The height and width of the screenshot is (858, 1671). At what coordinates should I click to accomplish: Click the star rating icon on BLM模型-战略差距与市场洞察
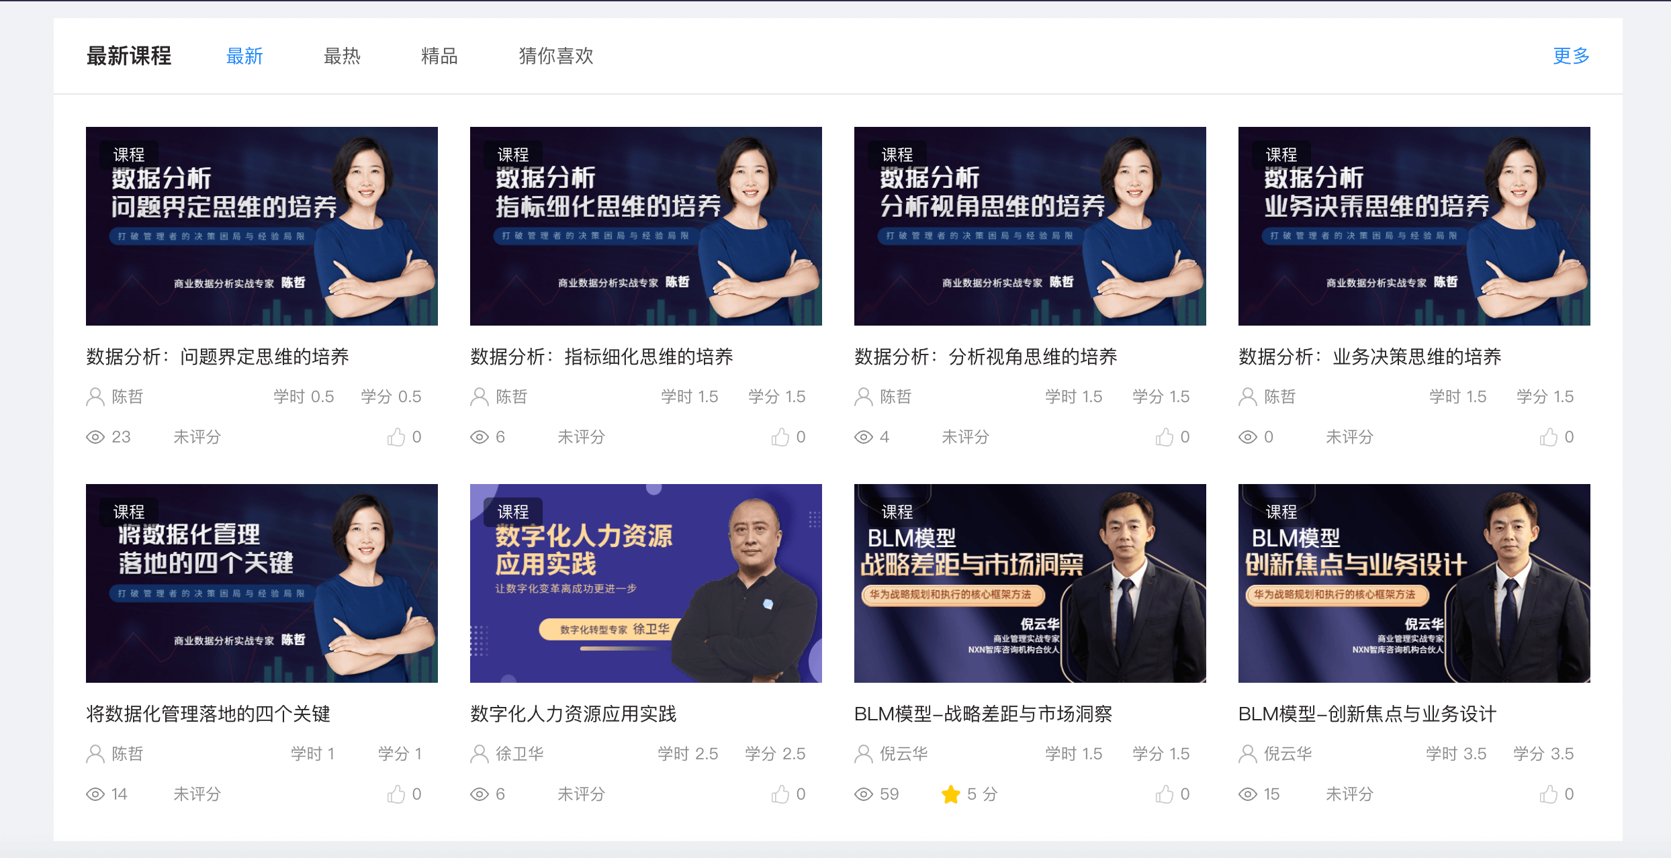(951, 794)
